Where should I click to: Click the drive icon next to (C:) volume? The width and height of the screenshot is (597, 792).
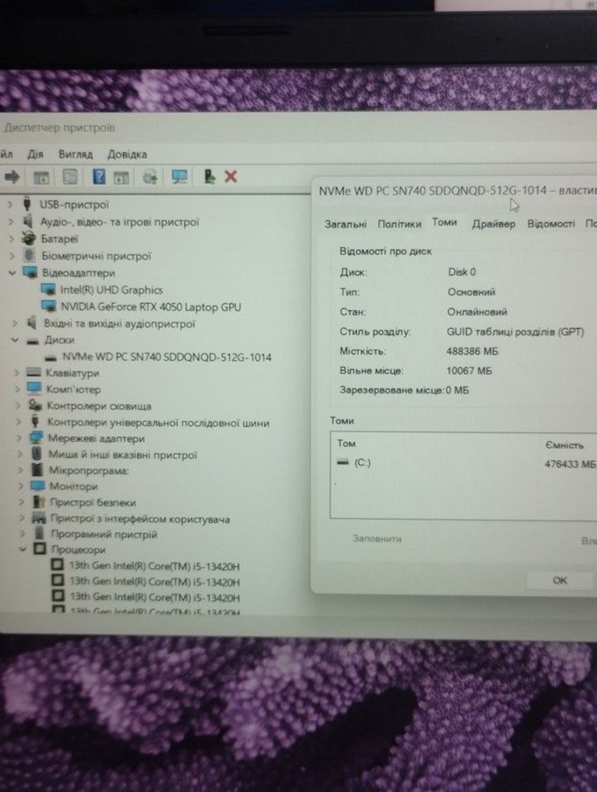point(343,462)
